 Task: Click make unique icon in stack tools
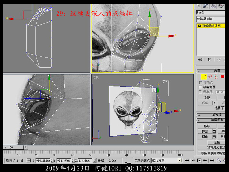(218, 60)
